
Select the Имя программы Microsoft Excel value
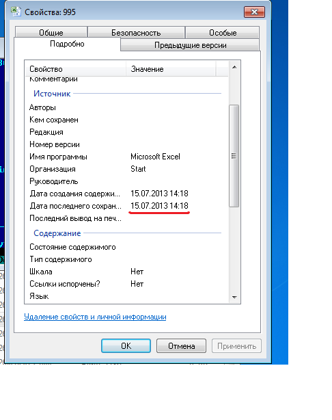(155, 157)
